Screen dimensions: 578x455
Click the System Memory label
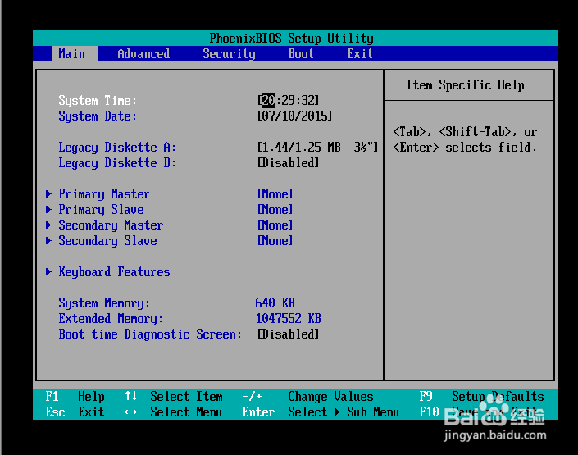tap(104, 303)
